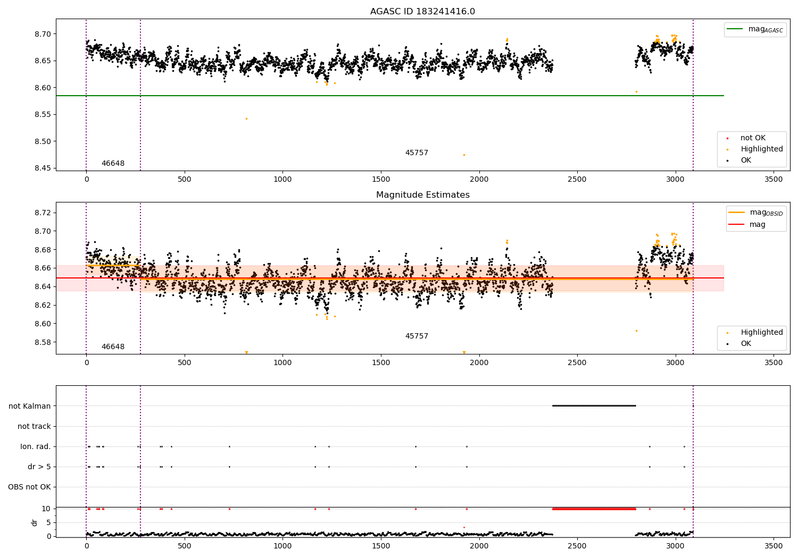
Task: Click the y-tick "8.58" on the middle plot
Action: (41, 342)
